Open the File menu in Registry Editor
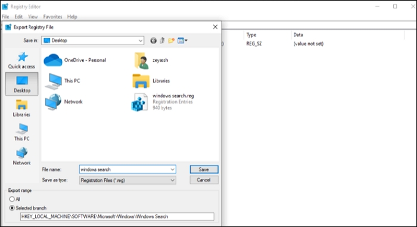The image size is (417, 227). [5, 17]
